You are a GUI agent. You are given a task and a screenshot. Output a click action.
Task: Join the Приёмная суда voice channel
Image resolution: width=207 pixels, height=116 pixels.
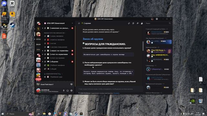click(x=59, y=77)
